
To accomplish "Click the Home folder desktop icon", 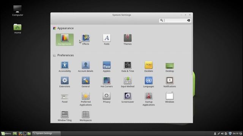I will 17,29.
